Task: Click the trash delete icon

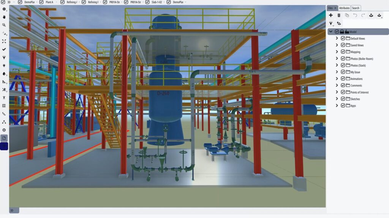Action: (x=339, y=16)
